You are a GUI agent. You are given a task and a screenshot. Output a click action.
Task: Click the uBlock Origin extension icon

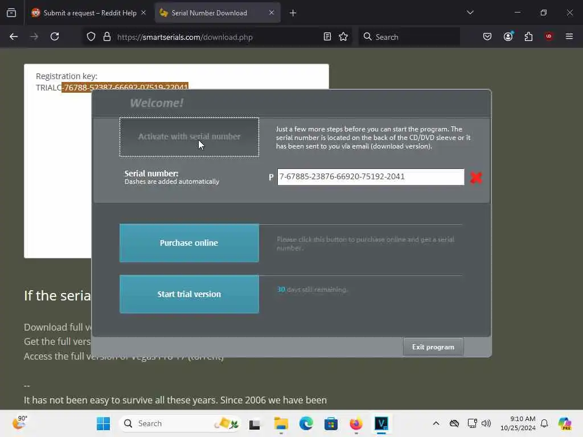point(549,36)
